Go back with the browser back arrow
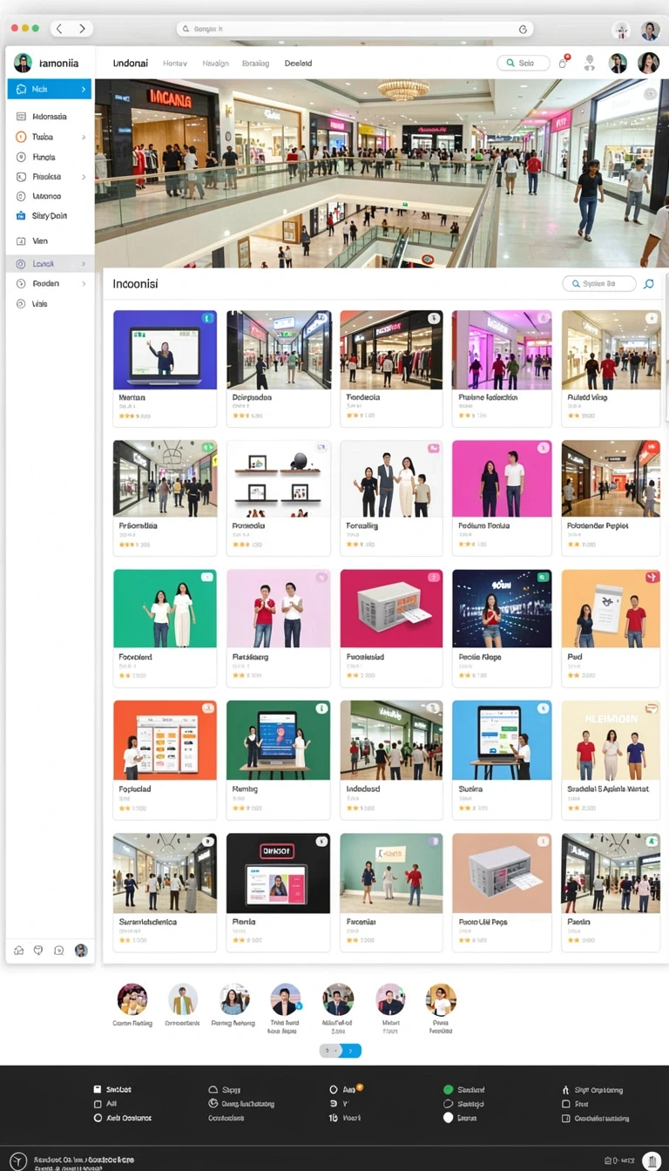669x1171 pixels. pyautogui.click(x=59, y=29)
